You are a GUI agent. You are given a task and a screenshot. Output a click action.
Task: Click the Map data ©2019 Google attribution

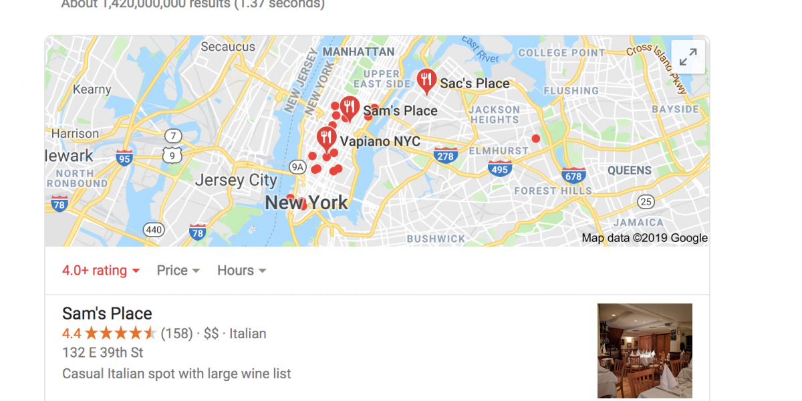[644, 238]
